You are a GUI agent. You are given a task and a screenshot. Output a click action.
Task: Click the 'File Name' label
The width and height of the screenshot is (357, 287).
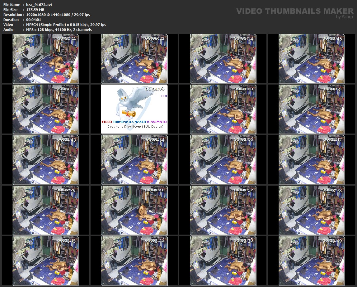(12, 5)
